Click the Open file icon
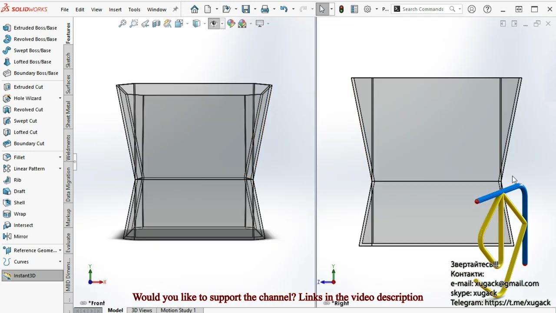 226,9
